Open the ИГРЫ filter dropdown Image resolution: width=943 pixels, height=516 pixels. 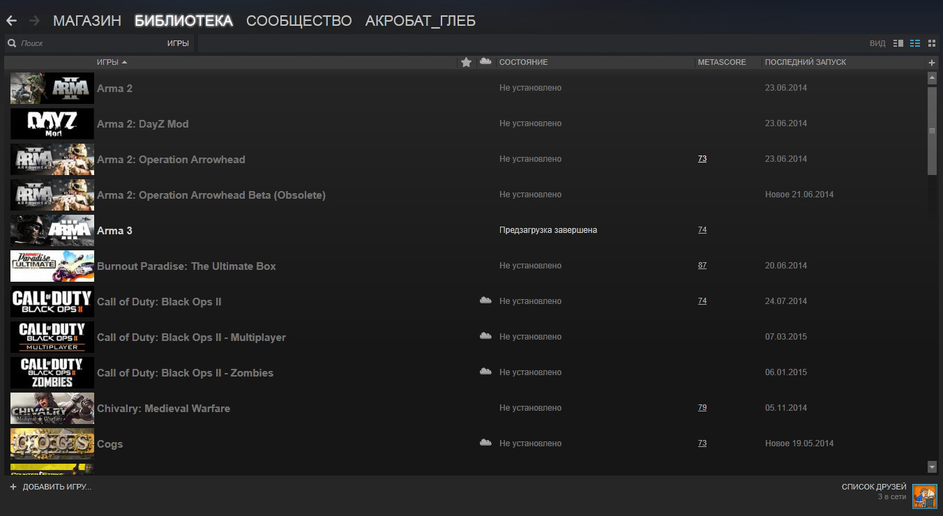[x=178, y=43]
